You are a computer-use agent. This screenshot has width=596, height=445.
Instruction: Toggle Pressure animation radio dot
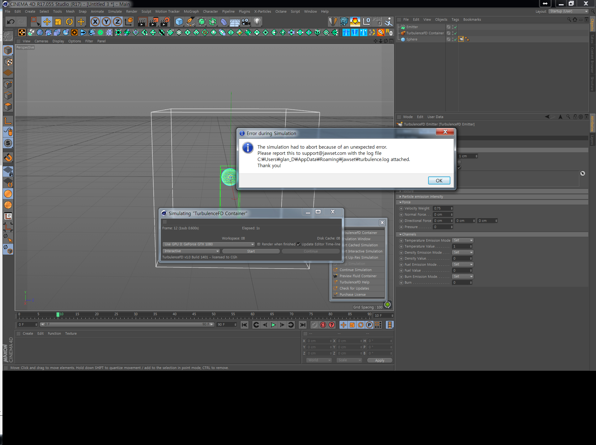(401, 227)
